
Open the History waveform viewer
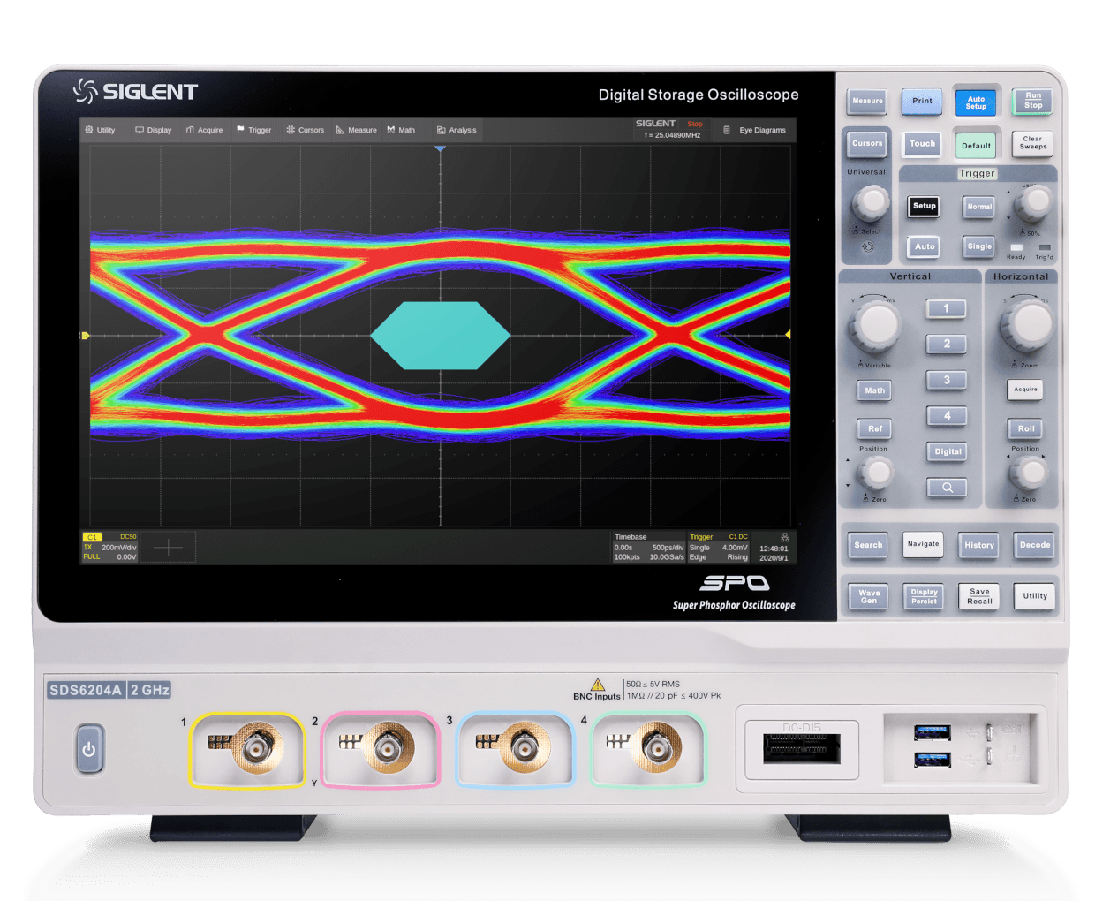[x=978, y=545]
